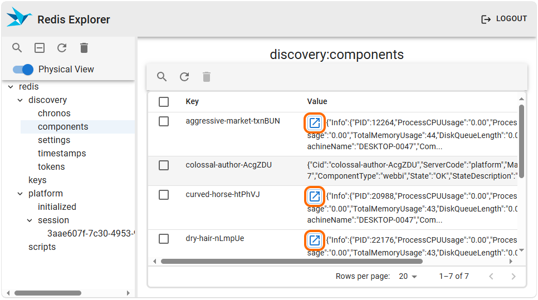Screen dimensions: 538x300
Task: Collapse the discovery tree node
Action: tap(21, 100)
